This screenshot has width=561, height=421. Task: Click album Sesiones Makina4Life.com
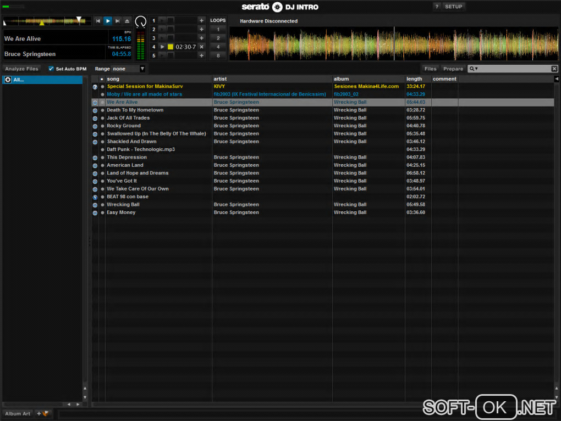click(366, 86)
